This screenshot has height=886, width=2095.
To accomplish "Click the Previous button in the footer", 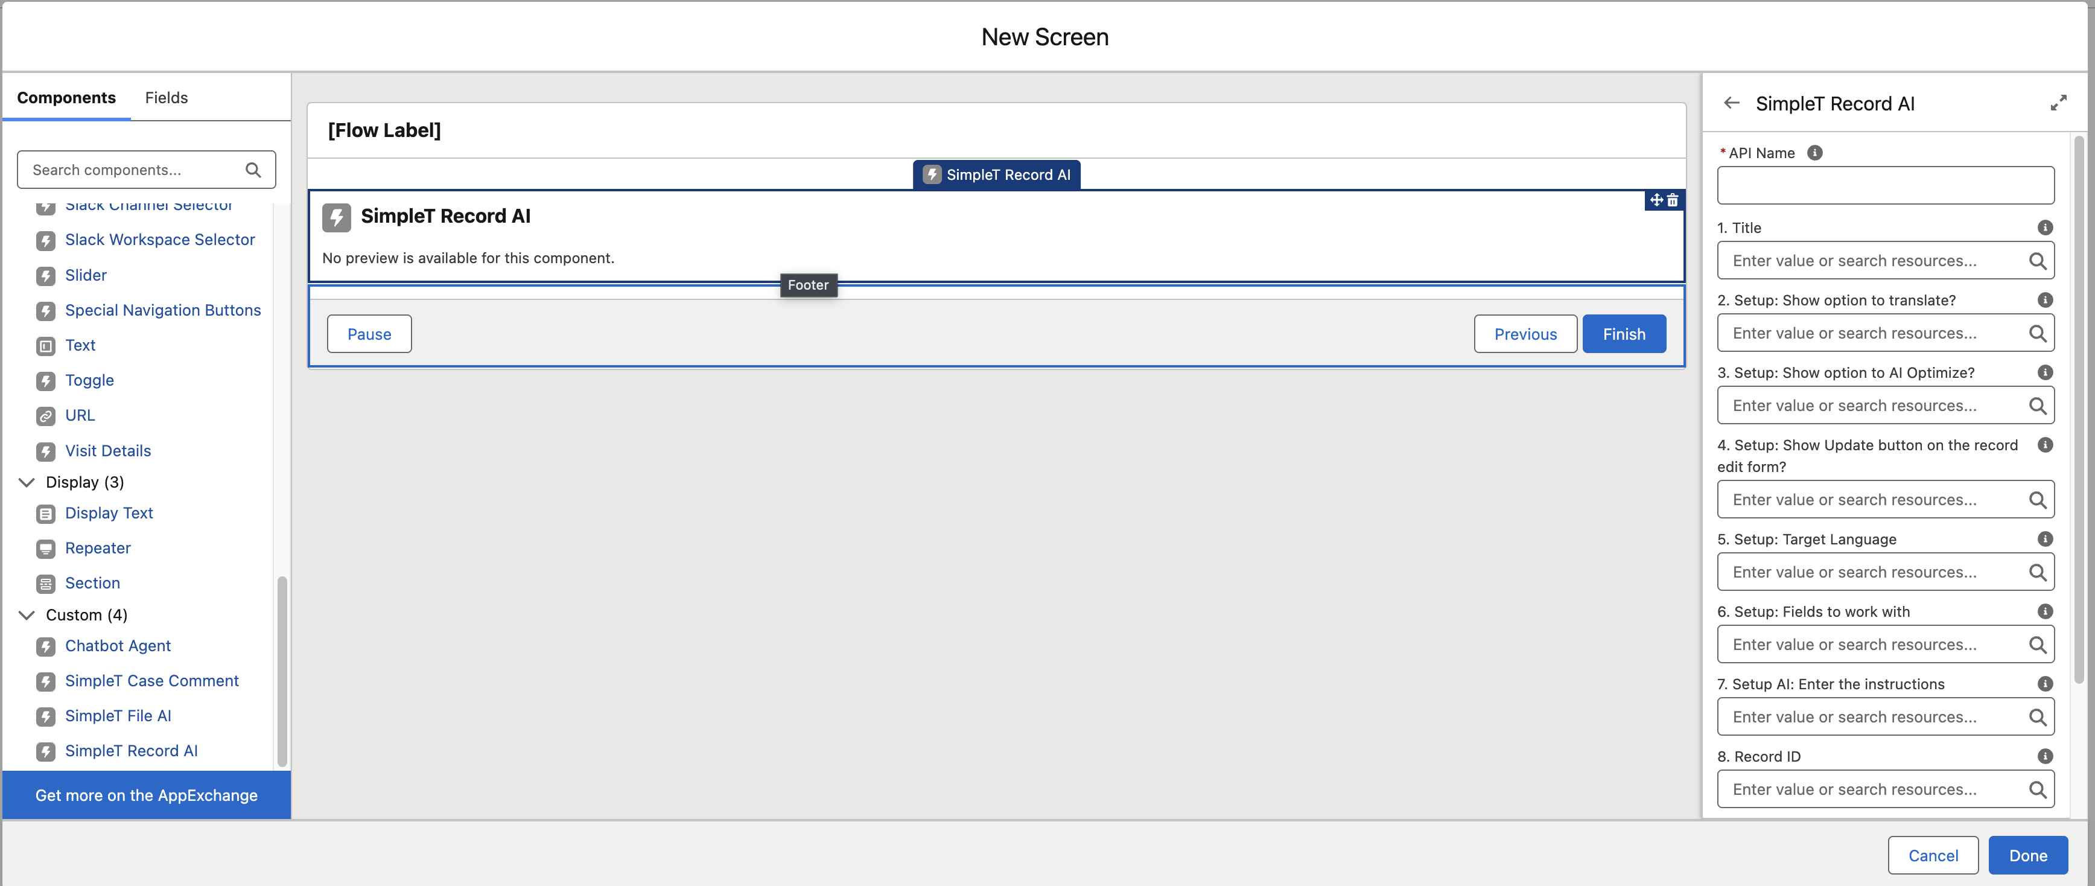I will tap(1525, 334).
